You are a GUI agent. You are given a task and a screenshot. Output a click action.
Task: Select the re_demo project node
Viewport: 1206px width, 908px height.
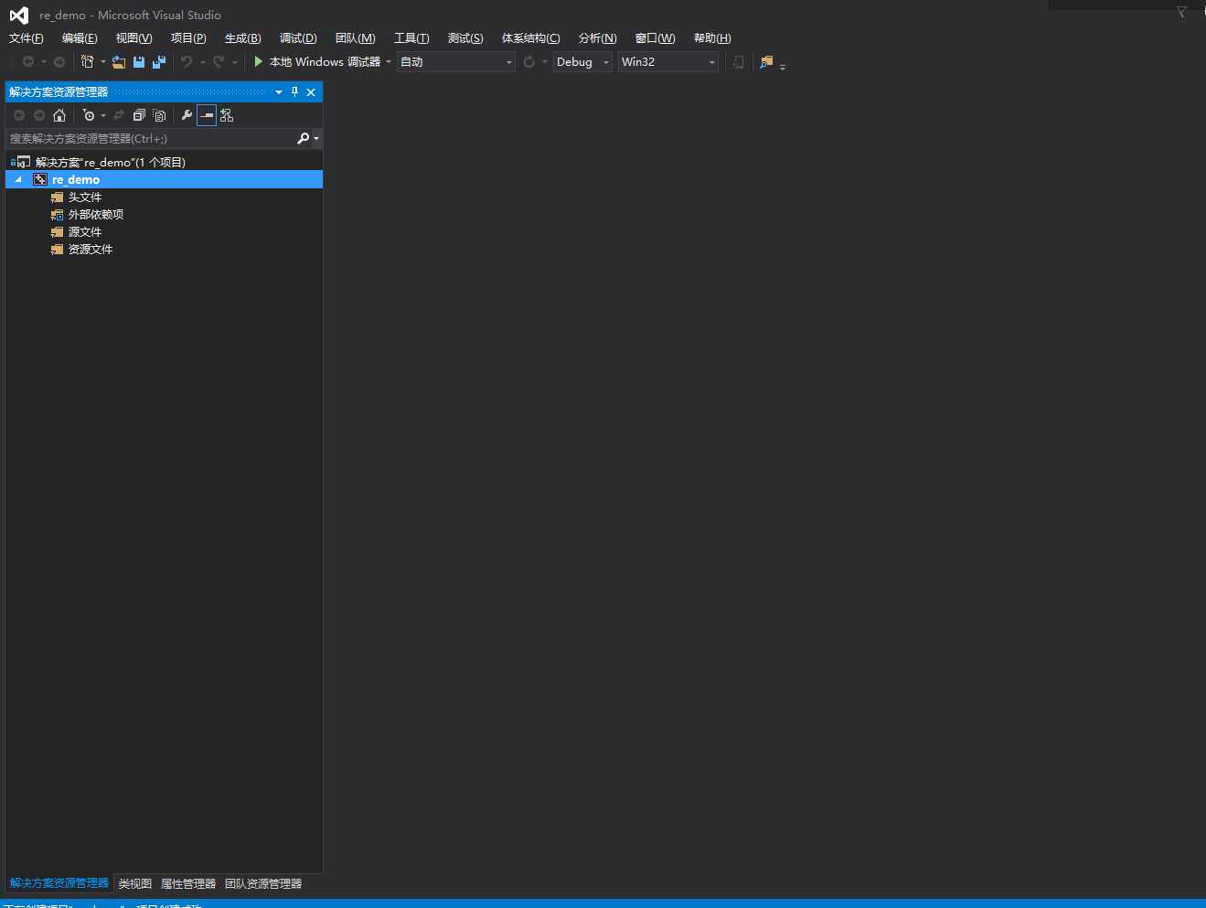point(75,179)
